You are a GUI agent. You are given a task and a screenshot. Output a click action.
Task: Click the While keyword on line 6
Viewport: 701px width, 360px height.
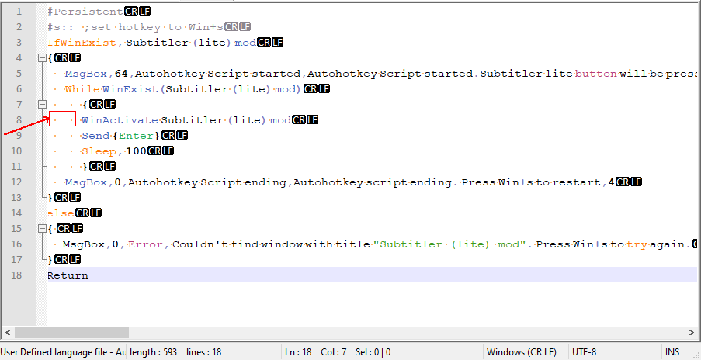(x=82, y=89)
